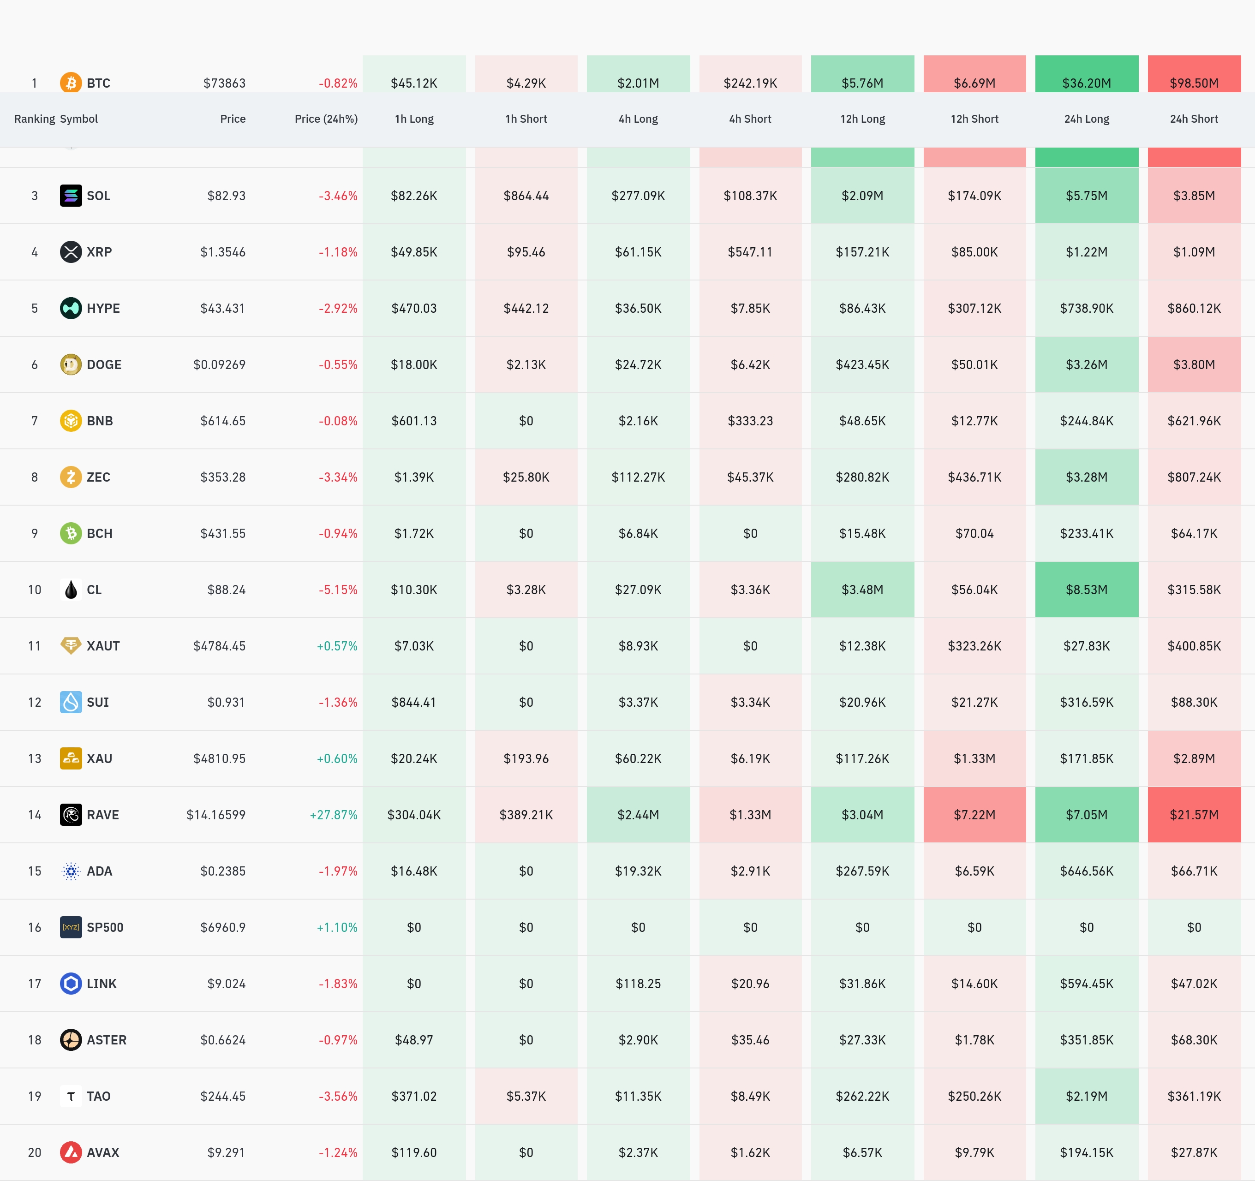Screen dimensions: 1255x1181
Task: Open the TAO symbol link
Action: [98, 1096]
